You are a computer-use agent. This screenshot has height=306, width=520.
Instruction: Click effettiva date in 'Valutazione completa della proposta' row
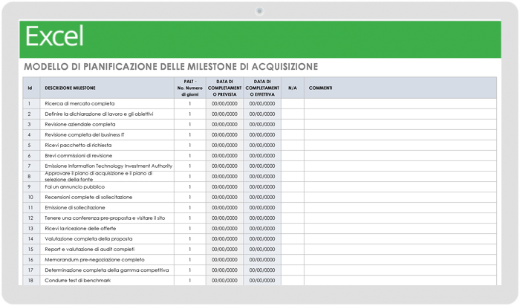[262, 238]
